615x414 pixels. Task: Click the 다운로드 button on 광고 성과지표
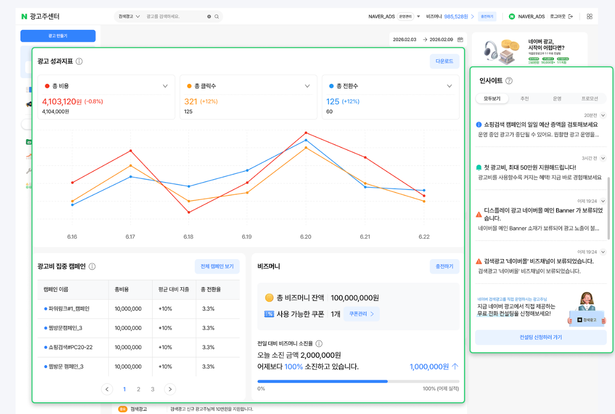coord(444,61)
